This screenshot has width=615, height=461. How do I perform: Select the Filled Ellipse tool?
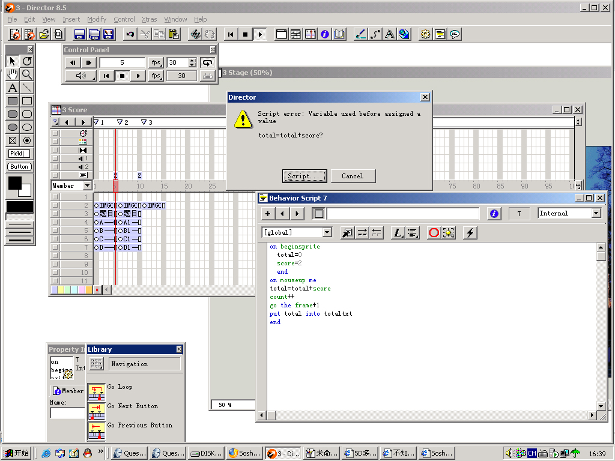13,127
